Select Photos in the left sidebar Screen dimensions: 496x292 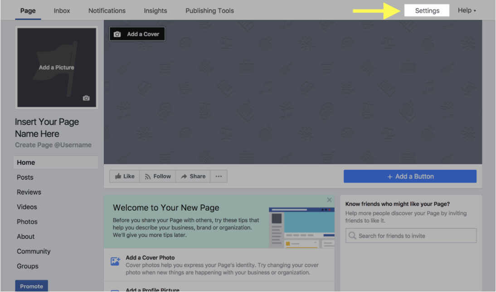27,222
